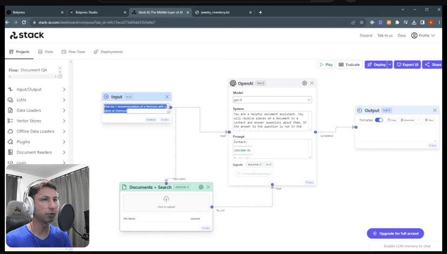The height and width of the screenshot is (254, 447).
Task: Click the Share button
Action: click(432, 65)
